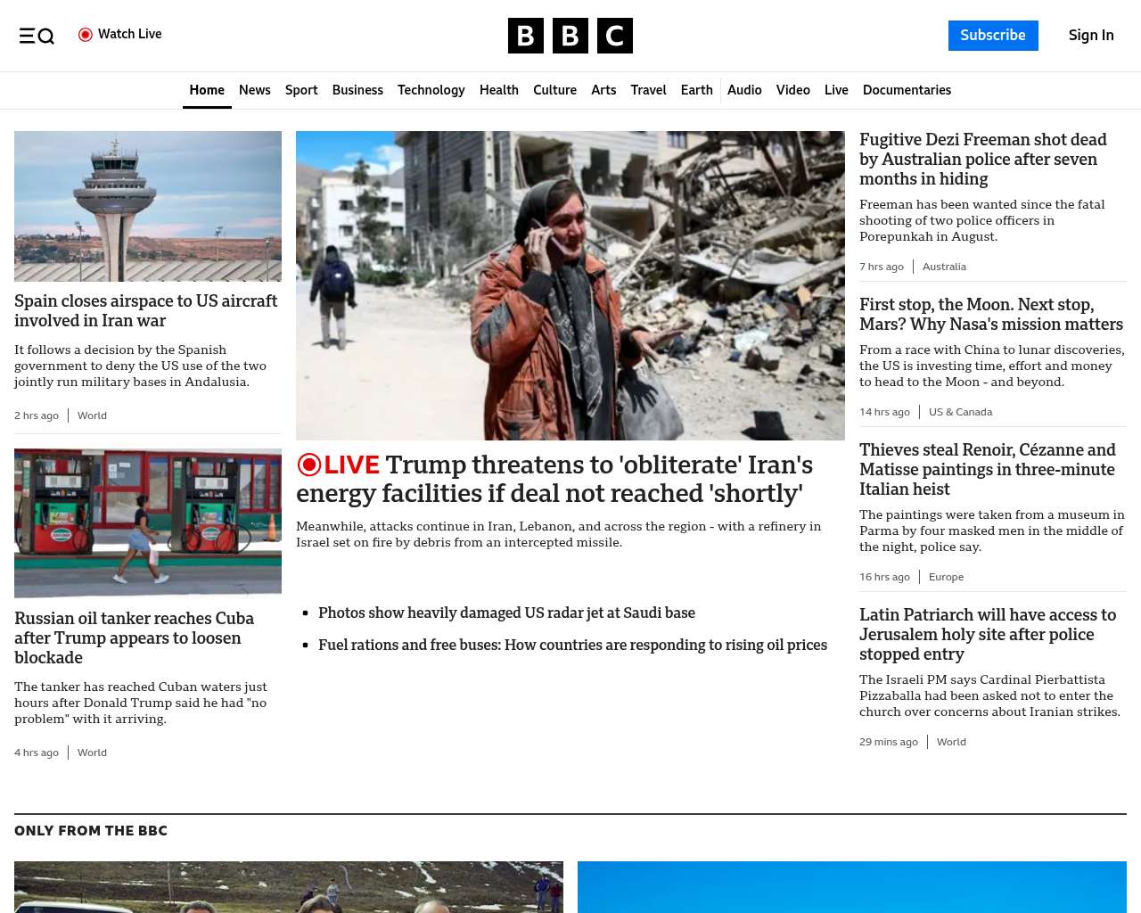Click the BBC logo
Image resolution: width=1141 pixels, height=913 pixels.
point(570,36)
